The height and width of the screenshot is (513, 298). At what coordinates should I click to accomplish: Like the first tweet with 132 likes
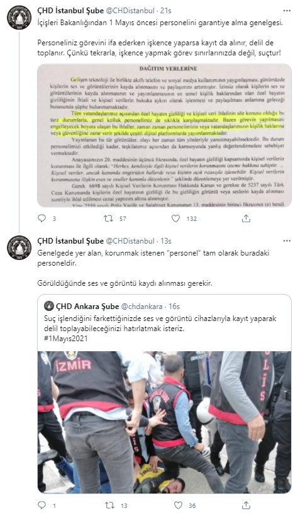tap(176, 218)
